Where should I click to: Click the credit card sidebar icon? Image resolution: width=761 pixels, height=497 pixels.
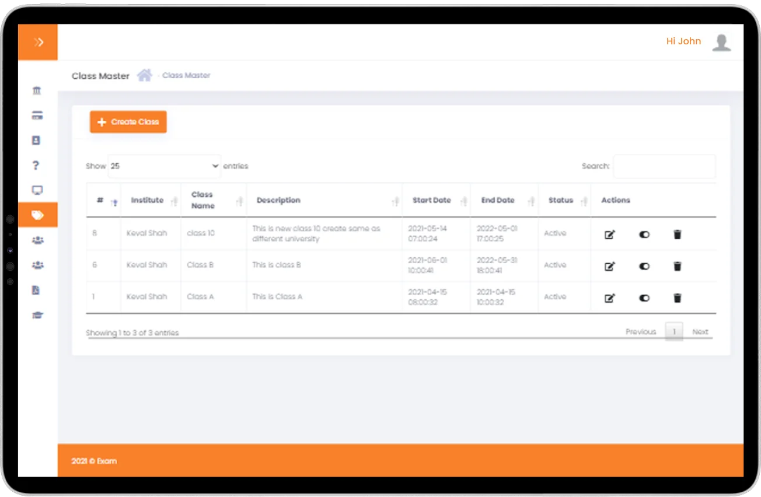[37, 116]
